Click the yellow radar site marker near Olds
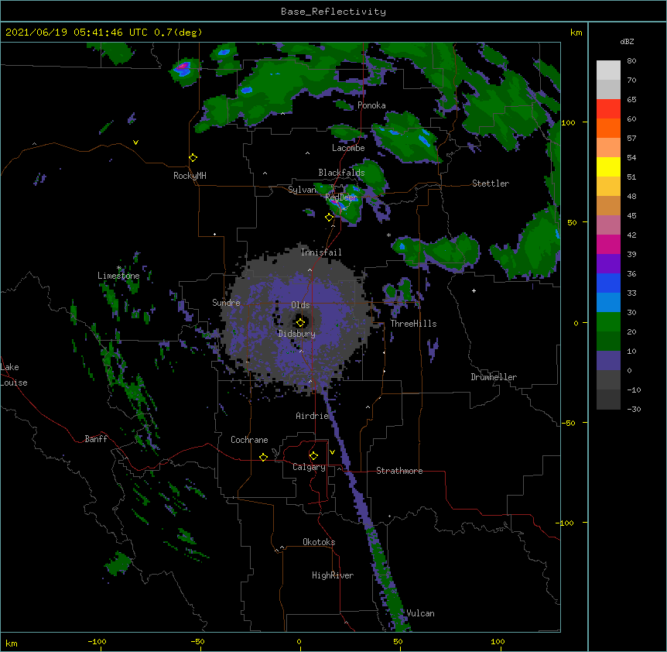 tap(301, 323)
